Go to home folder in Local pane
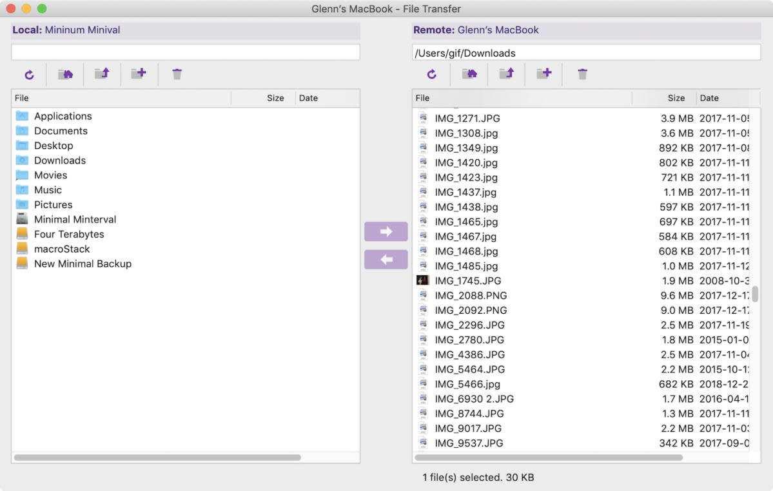The width and height of the screenshot is (773, 491). (x=66, y=74)
